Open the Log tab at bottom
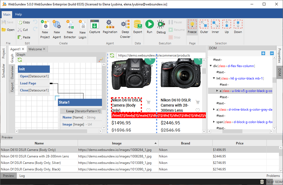Image resolution: width=283 pixels, height=185 pixels. [22, 176]
